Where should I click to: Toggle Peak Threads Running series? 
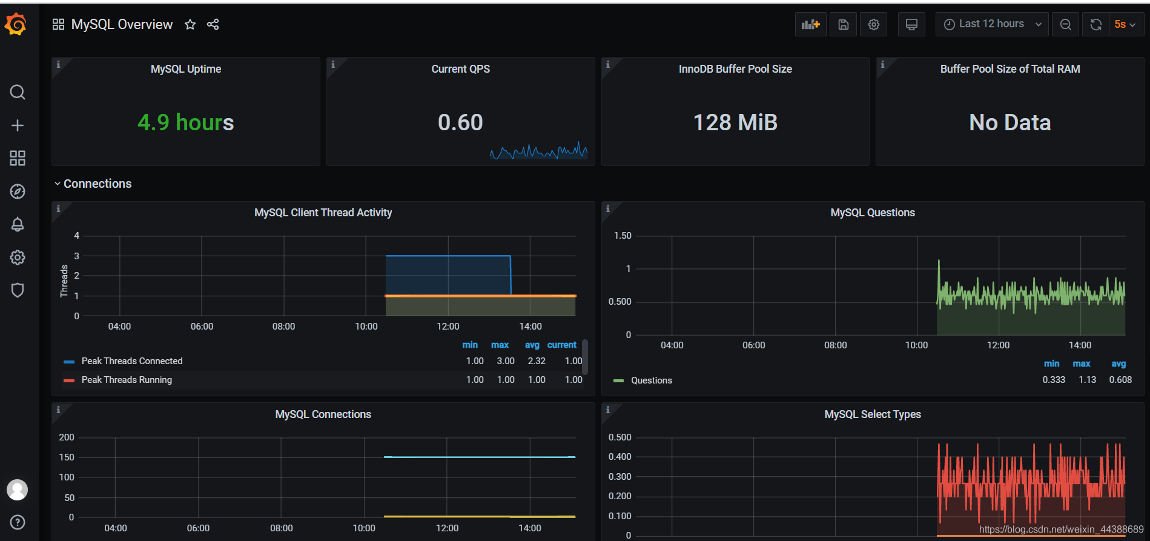point(127,380)
